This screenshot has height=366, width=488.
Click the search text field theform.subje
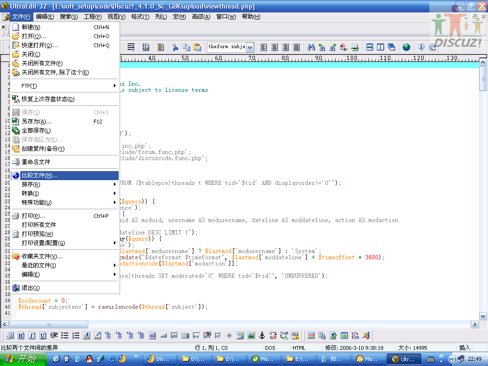click(x=227, y=47)
